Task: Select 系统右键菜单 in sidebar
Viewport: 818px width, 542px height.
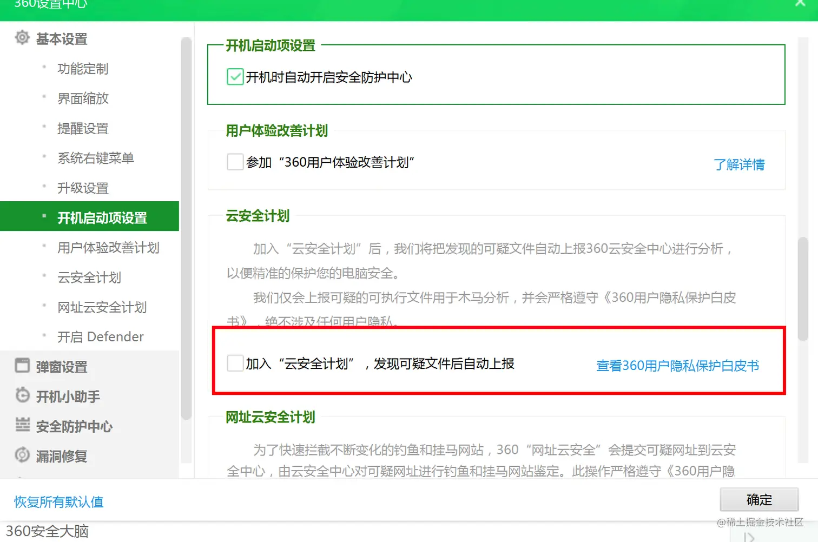Action: click(96, 158)
